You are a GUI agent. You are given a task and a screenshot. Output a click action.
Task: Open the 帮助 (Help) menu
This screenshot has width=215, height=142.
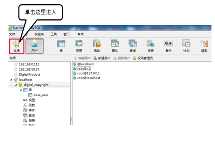click(80, 34)
